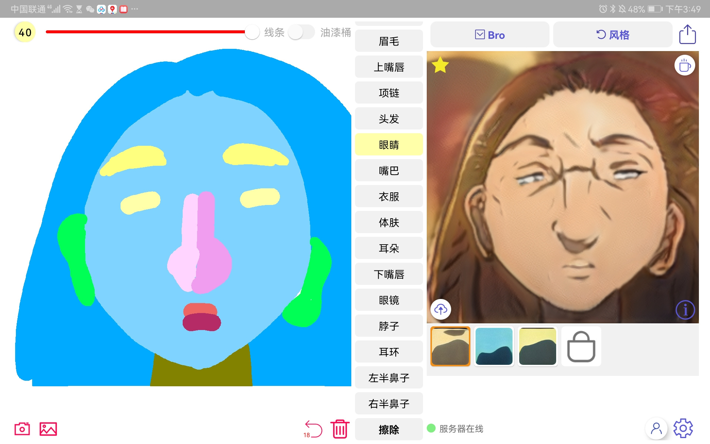Import a picture from the gallery icon
710x444 pixels.
pos(48,429)
